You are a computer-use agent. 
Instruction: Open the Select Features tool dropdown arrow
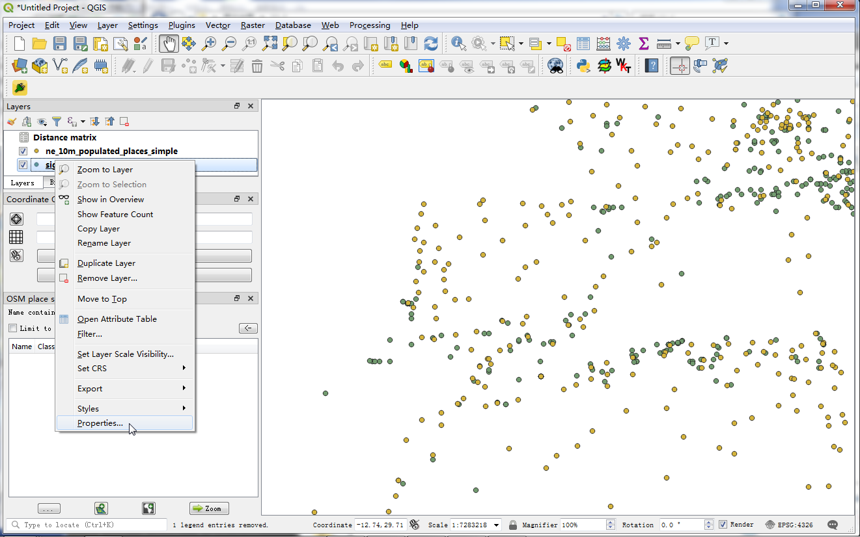click(521, 44)
